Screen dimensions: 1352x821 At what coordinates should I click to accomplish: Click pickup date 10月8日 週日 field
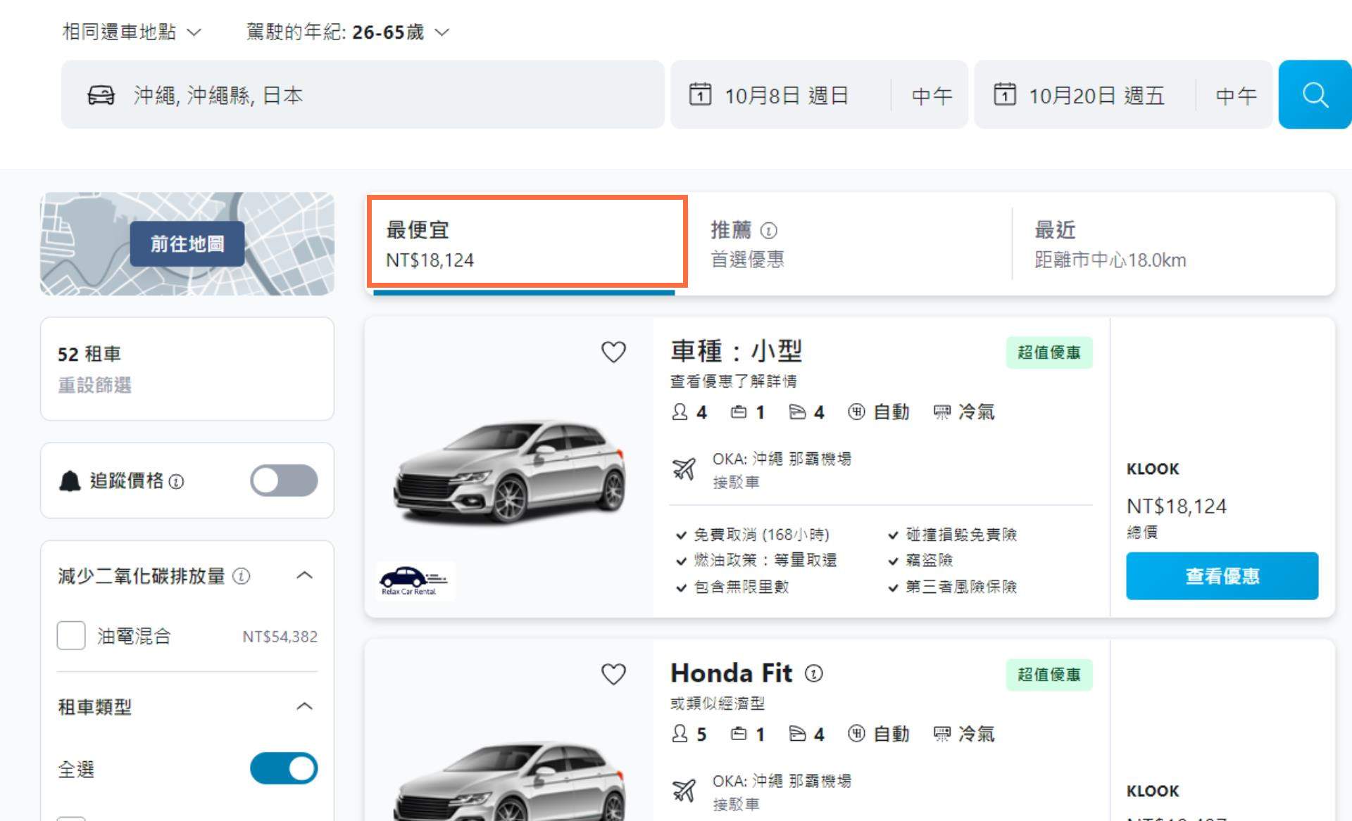[x=787, y=96]
